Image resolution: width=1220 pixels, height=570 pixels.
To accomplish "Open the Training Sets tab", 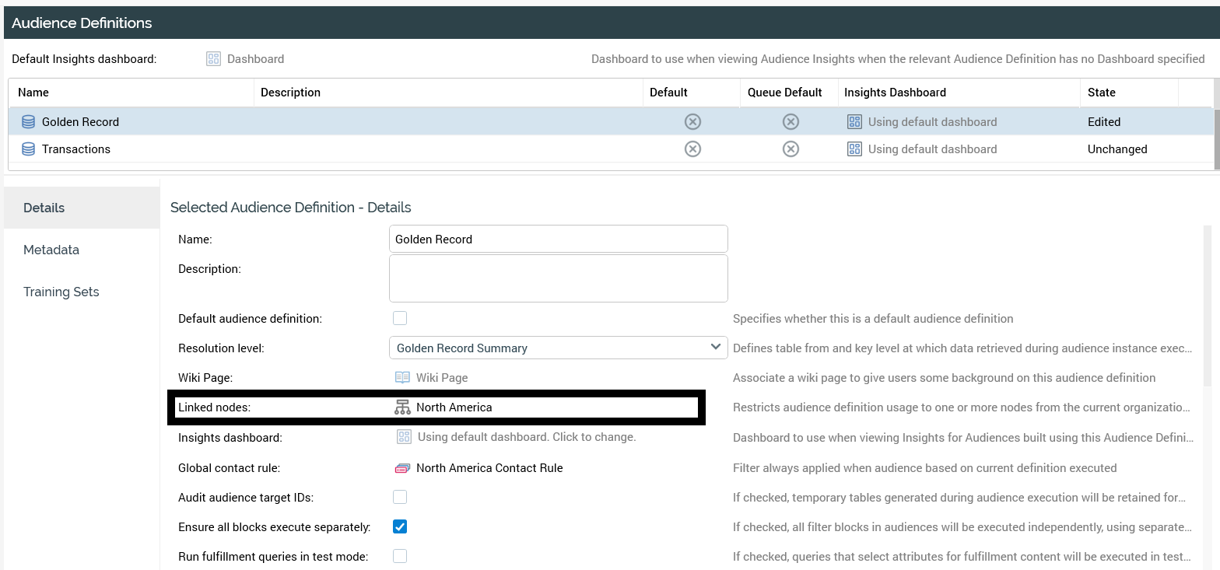I will [x=61, y=292].
